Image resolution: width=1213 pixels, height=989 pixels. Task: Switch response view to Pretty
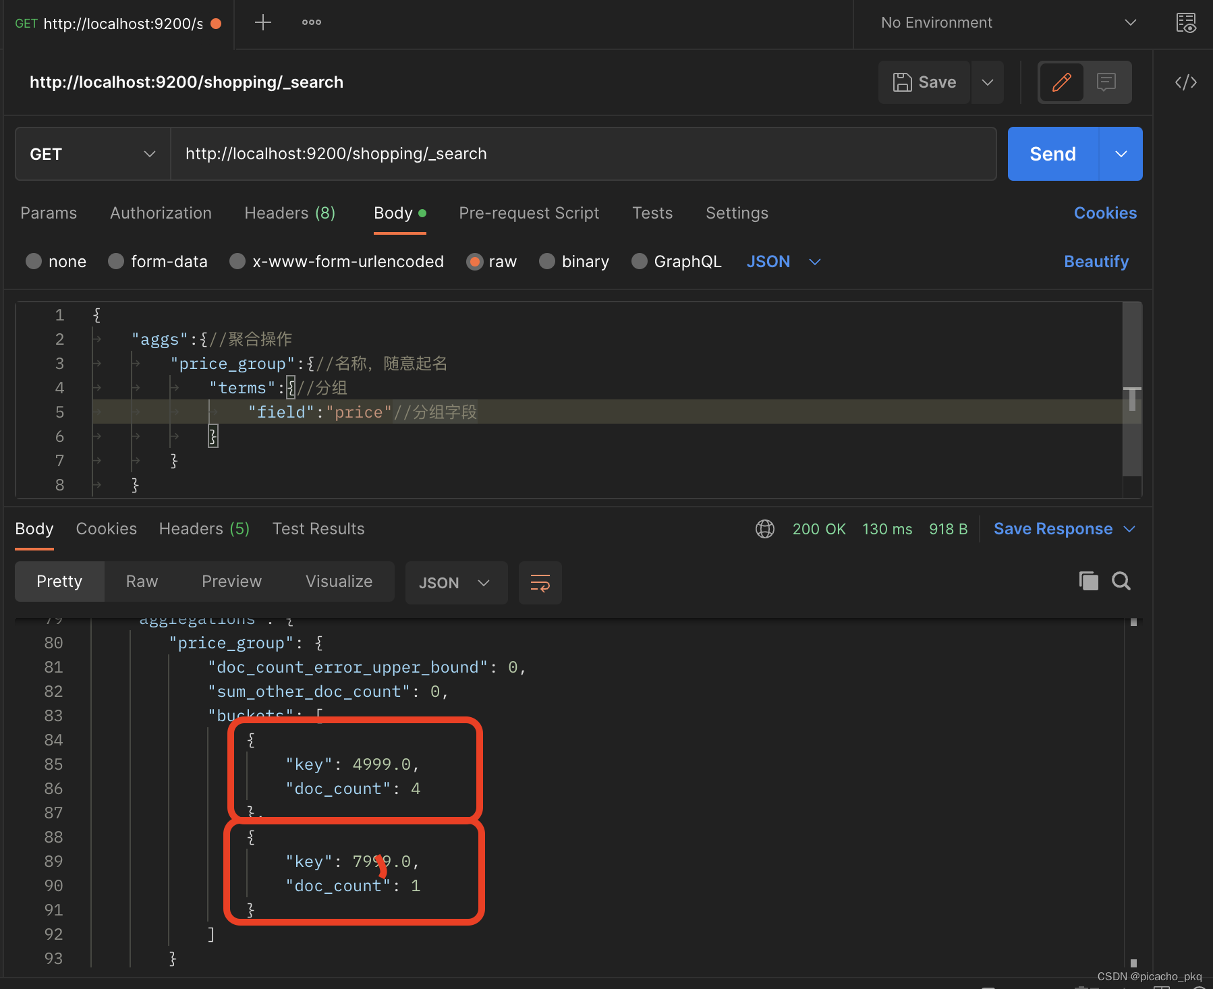[59, 582]
